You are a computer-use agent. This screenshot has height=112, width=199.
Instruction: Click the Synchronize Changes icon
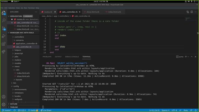click(15, 110)
